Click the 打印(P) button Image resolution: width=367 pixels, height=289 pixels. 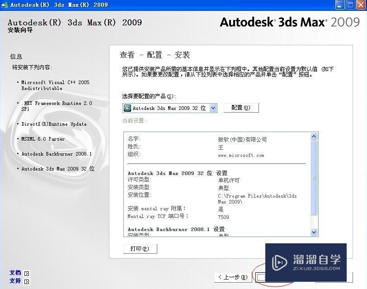(x=141, y=248)
